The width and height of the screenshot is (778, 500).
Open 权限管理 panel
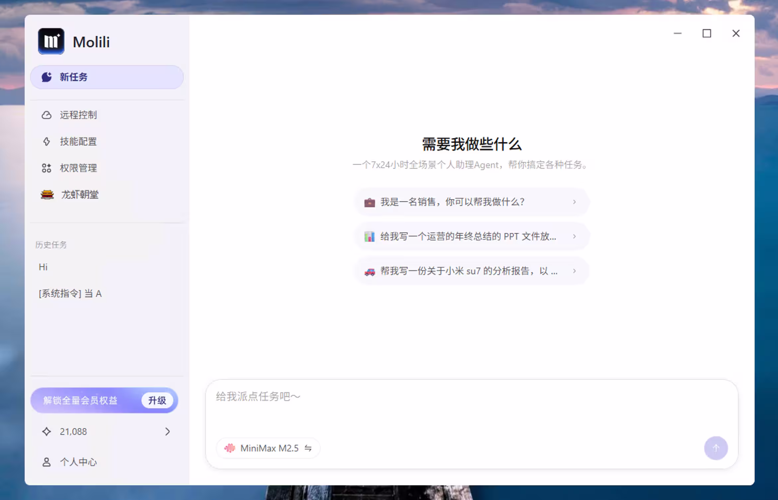[x=78, y=168]
